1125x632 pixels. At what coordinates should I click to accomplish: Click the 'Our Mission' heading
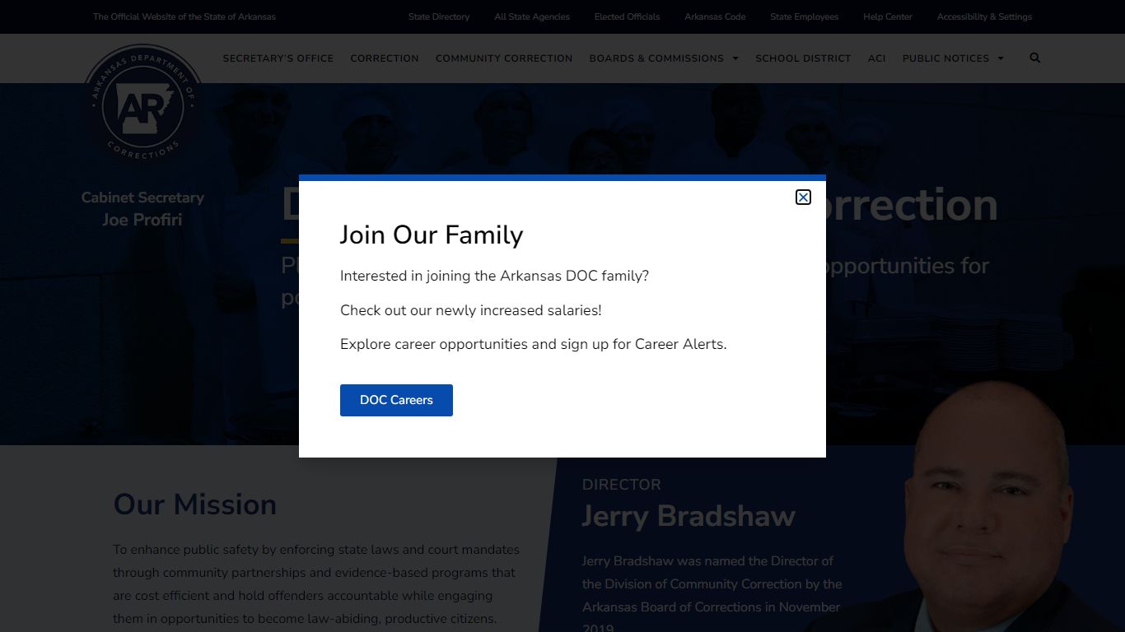pos(195,504)
